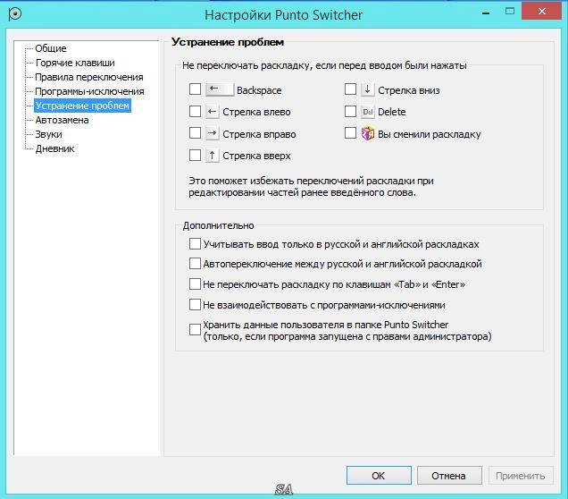Click the Настройки Punto Switcher title
The image size is (568, 499).
[x=284, y=15]
